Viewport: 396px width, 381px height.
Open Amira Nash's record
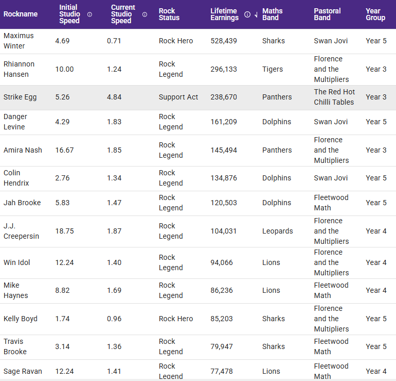[23, 150]
